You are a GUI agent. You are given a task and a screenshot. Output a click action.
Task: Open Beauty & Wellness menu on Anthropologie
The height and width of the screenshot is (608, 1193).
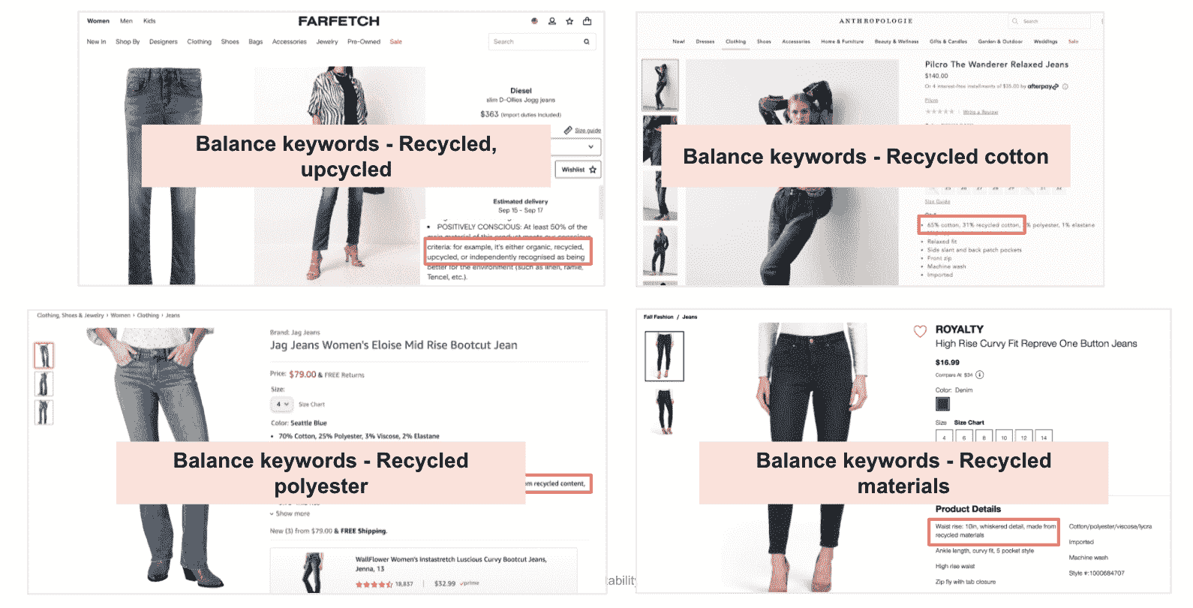(897, 42)
